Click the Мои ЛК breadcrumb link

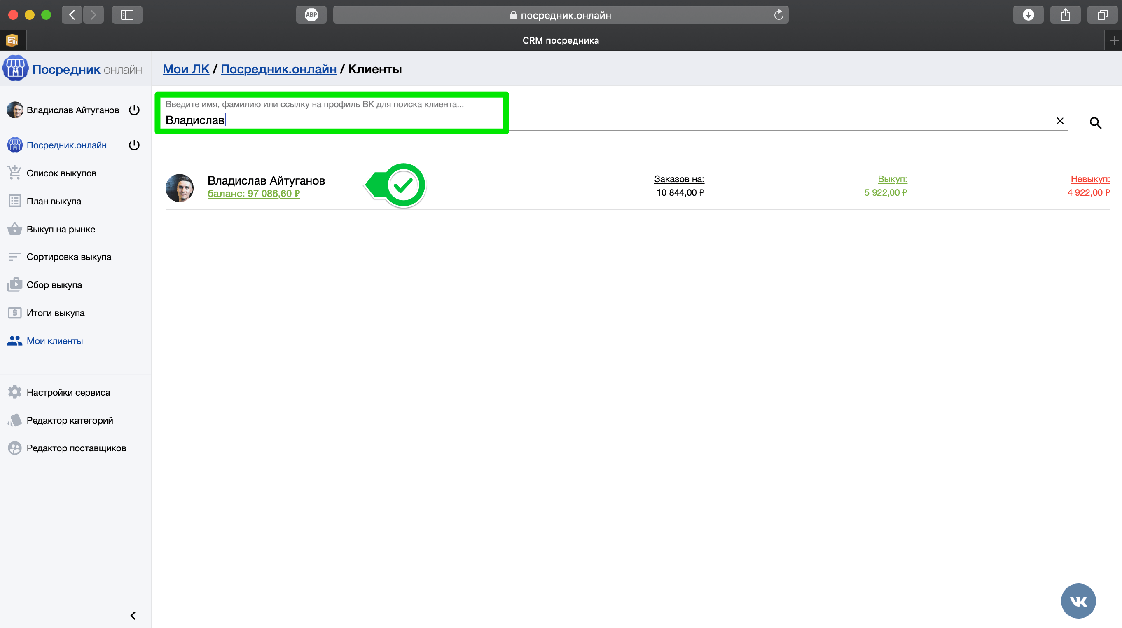coord(185,69)
